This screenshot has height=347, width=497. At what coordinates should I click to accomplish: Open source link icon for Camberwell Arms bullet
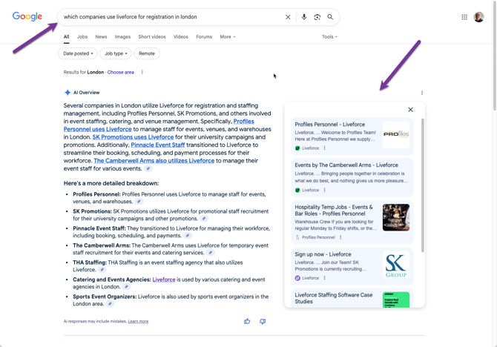[x=210, y=253]
